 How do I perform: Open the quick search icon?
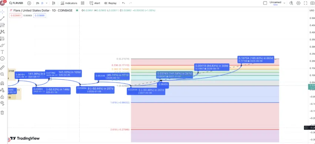tap(291, 3)
